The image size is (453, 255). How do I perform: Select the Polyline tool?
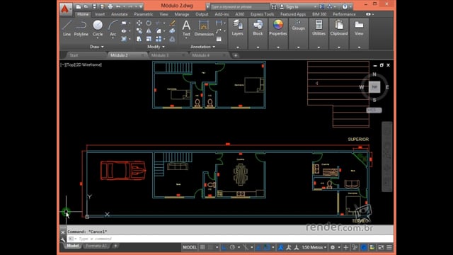click(x=81, y=28)
